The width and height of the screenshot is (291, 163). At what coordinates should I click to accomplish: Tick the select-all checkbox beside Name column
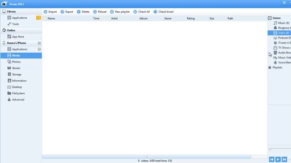point(45,19)
